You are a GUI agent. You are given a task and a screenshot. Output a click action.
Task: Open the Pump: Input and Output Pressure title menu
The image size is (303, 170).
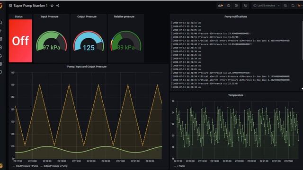coord(87,67)
